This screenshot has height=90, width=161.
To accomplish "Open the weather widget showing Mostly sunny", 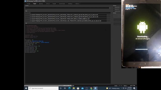I will coord(113,88).
